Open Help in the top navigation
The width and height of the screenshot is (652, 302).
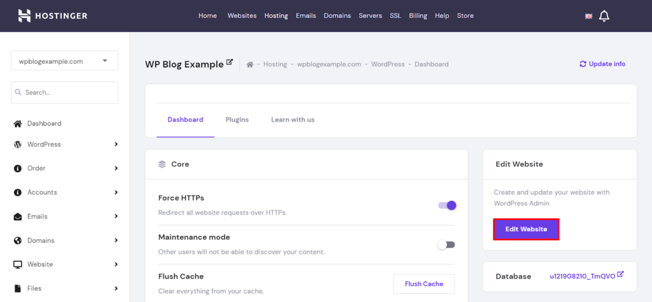(442, 16)
